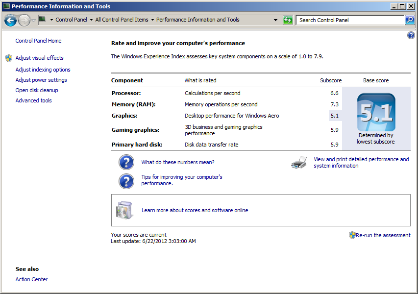Click All Control Panel Items breadcrumb

pos(122,20)
